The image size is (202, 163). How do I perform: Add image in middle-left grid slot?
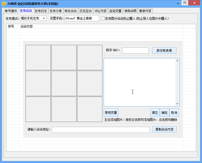[x=38, y=83]
